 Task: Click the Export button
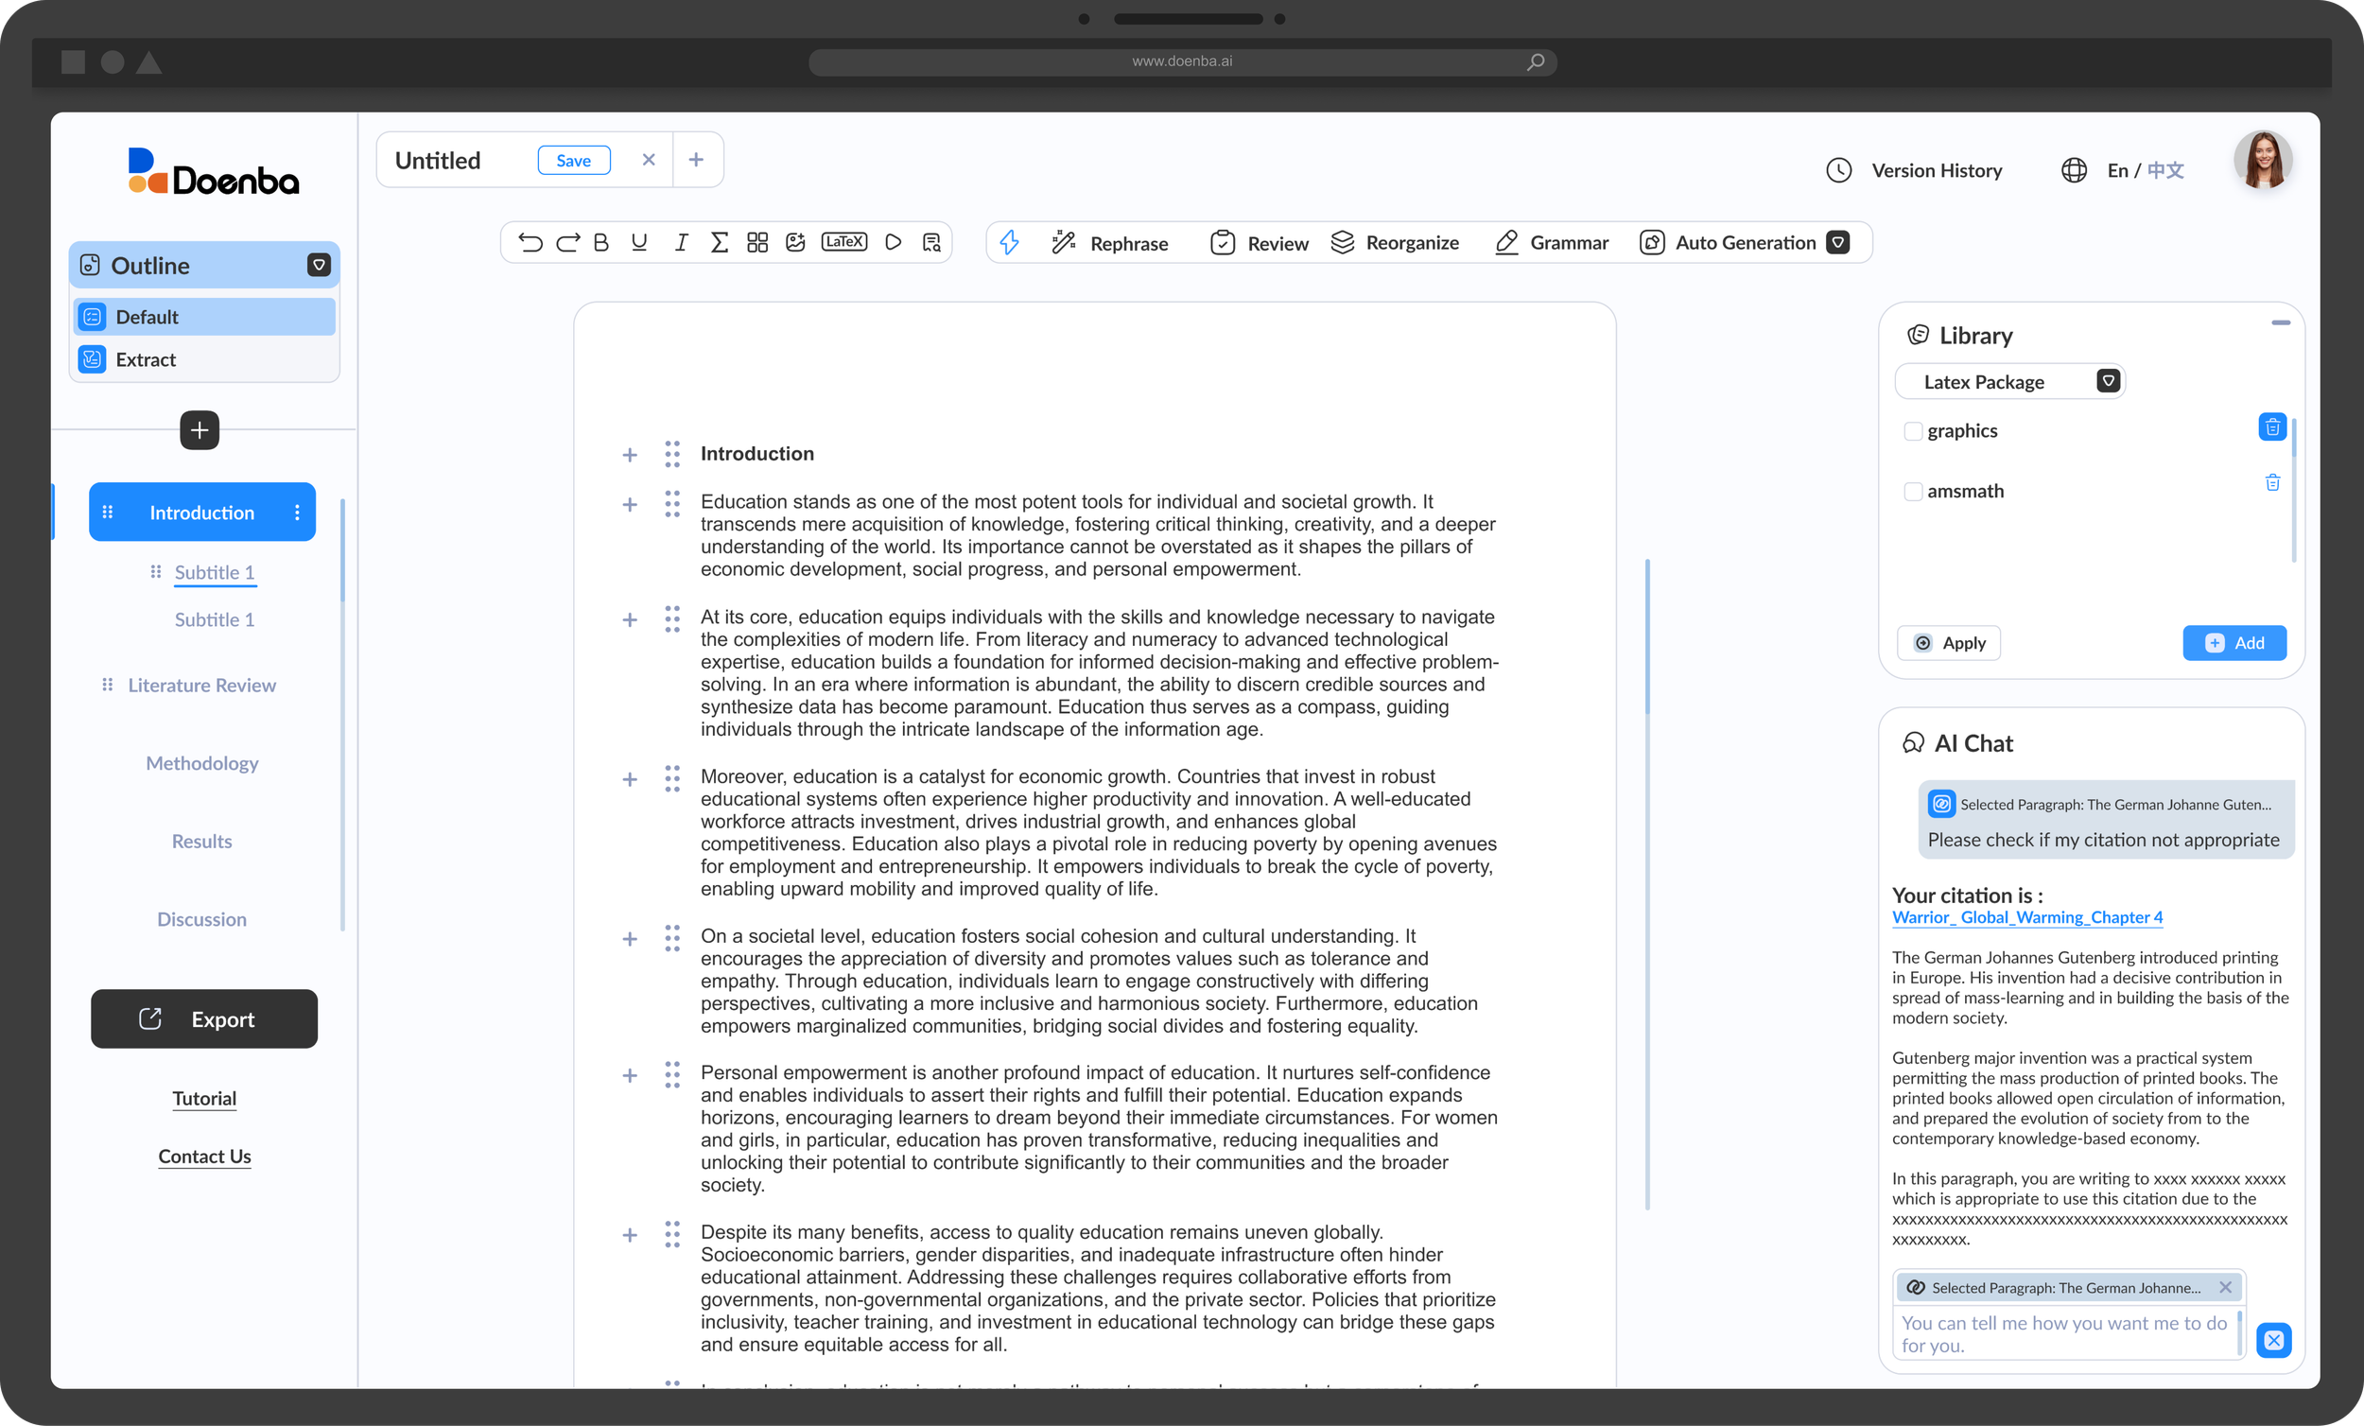[x=204, y=1019]
